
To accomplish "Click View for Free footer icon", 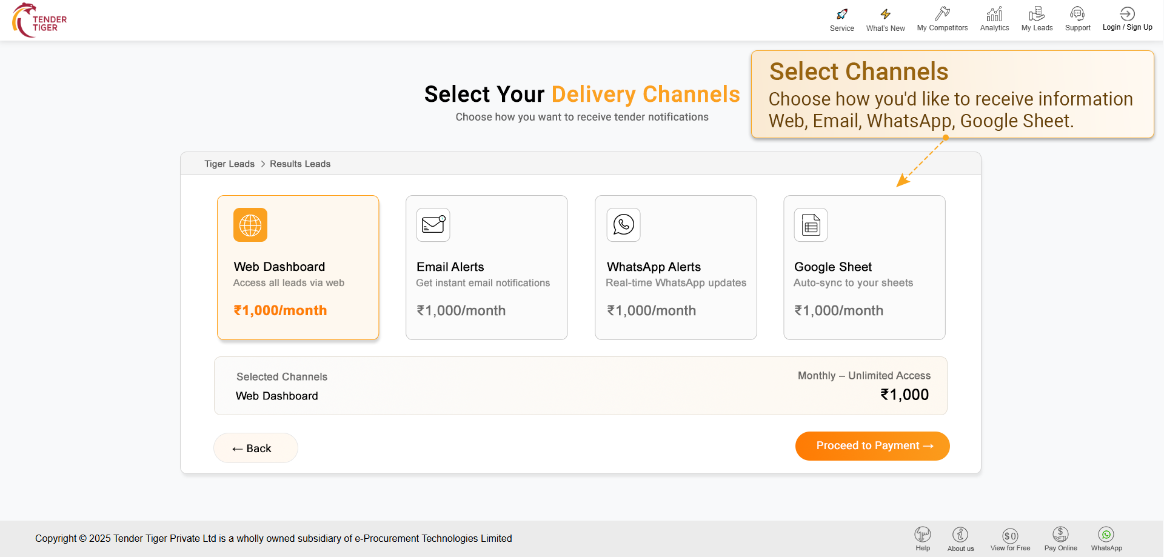I will (x=1010, y=535).
